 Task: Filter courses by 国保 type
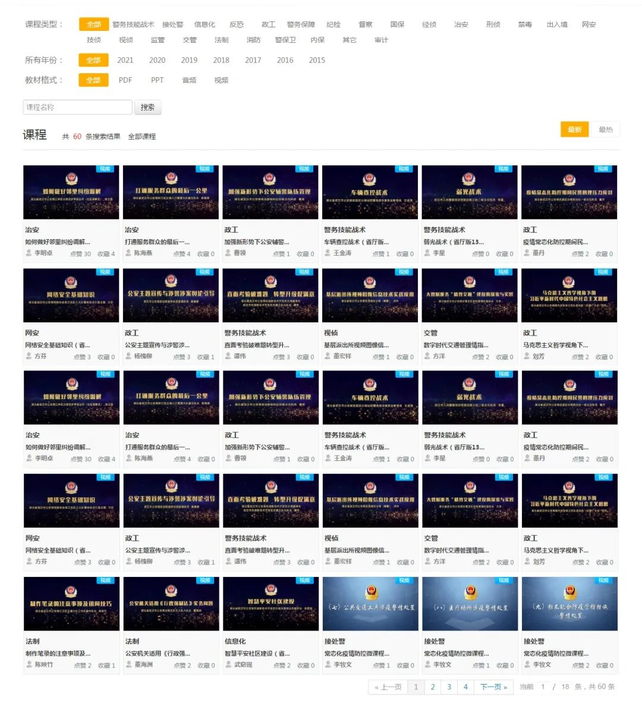point(397,24)
